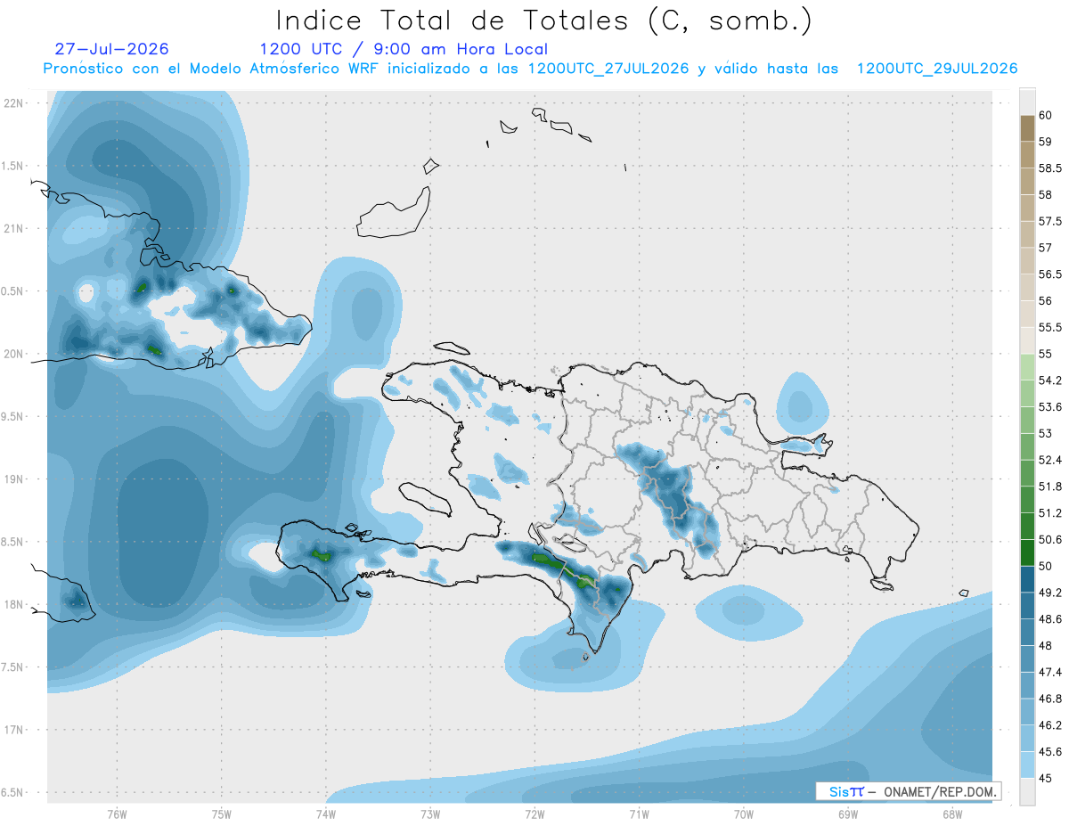The image size is (1069, 826).
Task: Click the colorbar label '60'
Action: tap(1046, 115)
